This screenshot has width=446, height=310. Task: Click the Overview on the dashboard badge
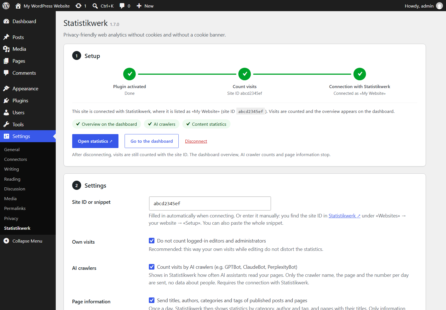click(x=106, y=124)
